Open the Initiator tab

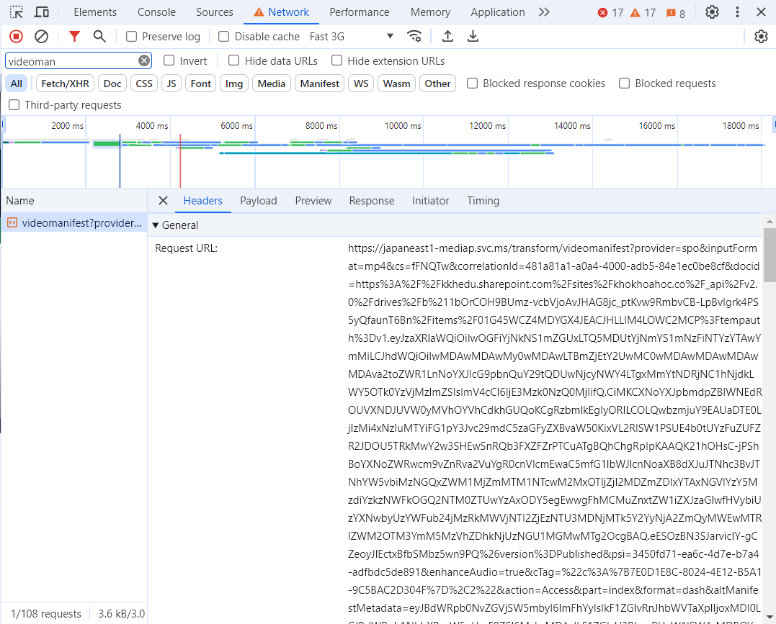click(430, 200)
